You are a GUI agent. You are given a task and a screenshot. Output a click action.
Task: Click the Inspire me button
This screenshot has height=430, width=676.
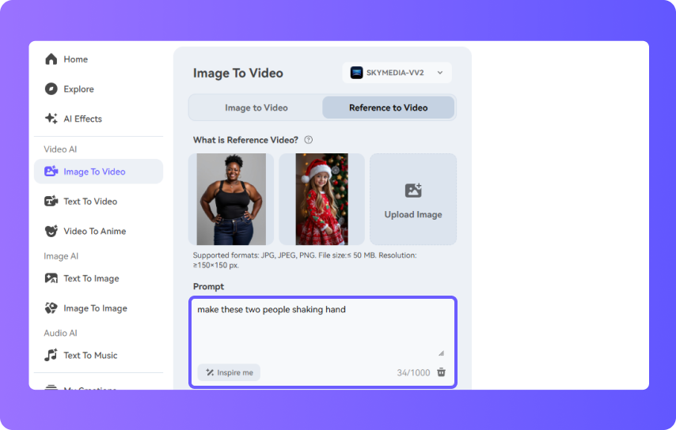click(x=229, y=372)
